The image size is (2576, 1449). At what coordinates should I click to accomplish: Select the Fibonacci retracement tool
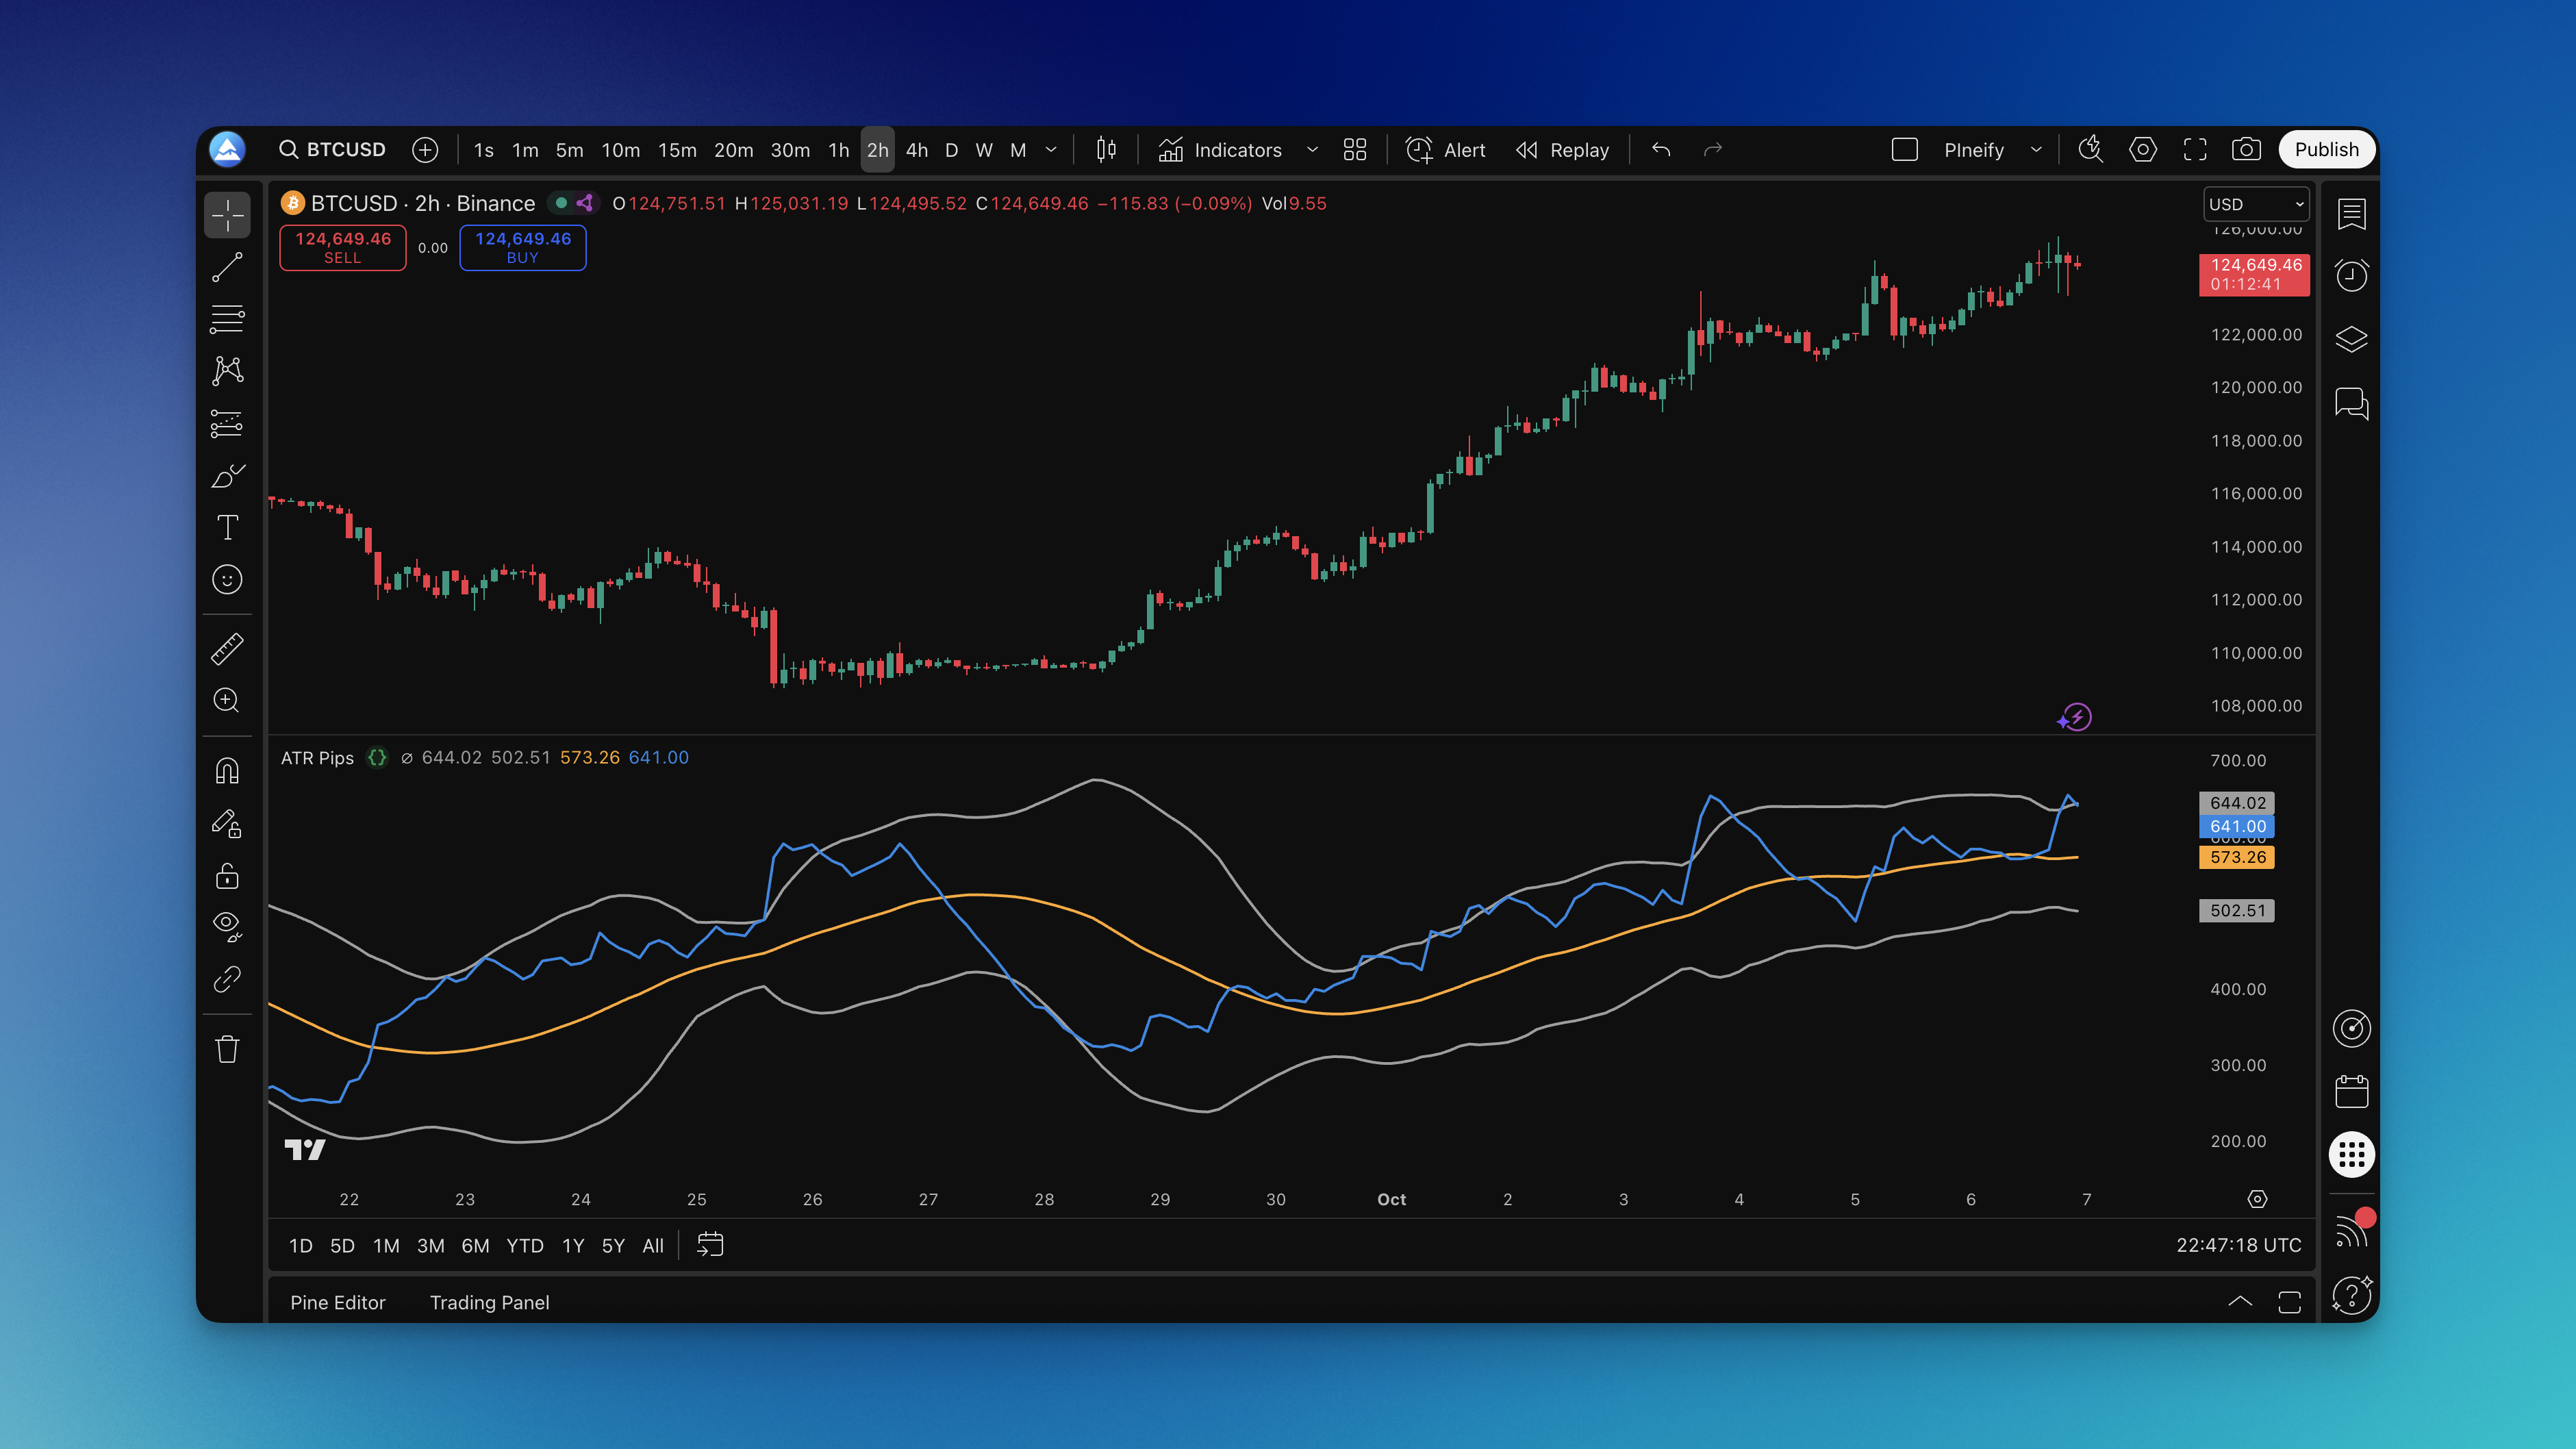(227, 319)
